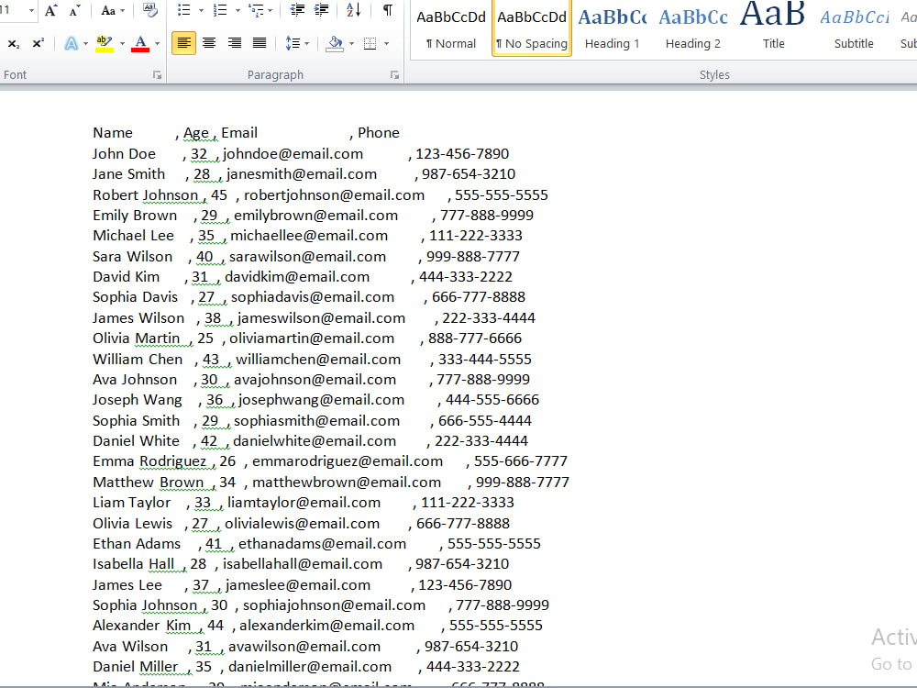Image resolution: width=917 pixels, height=688 pixels.
Task: Apply the Normal style
Action: (451, 28)
